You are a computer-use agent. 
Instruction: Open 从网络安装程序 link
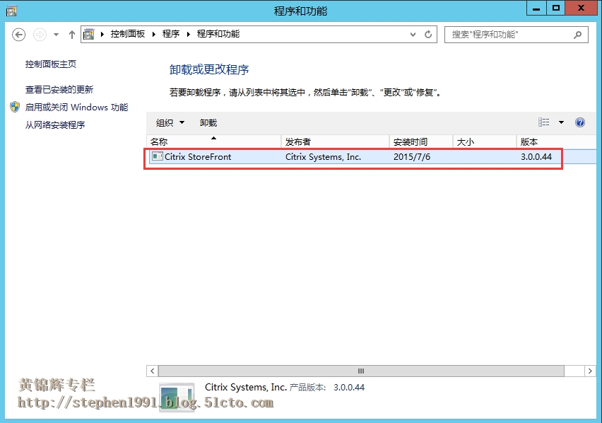[x=55, y=125]
